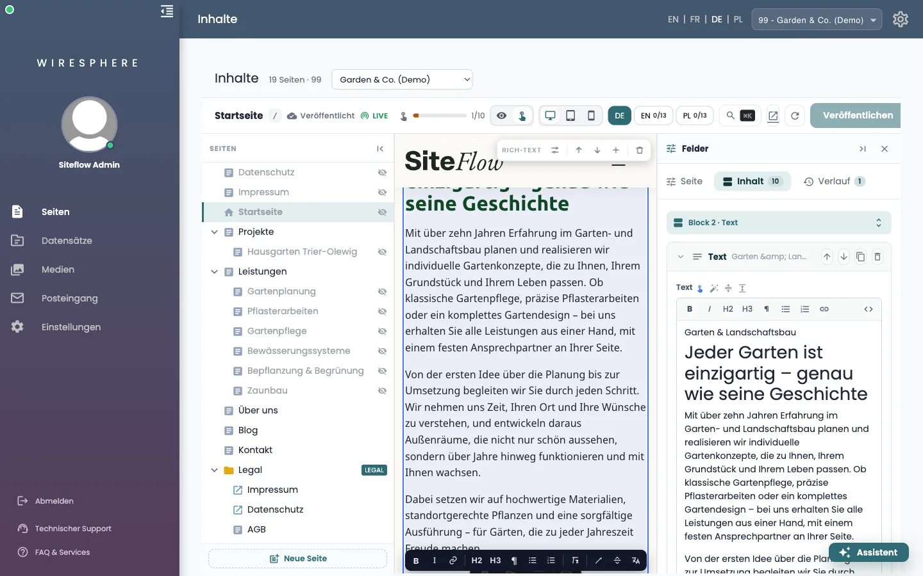Viewport: 923px width, 576px height.
Task: Toggle visibility of Zaunbau page
Action: click(382, 391)
